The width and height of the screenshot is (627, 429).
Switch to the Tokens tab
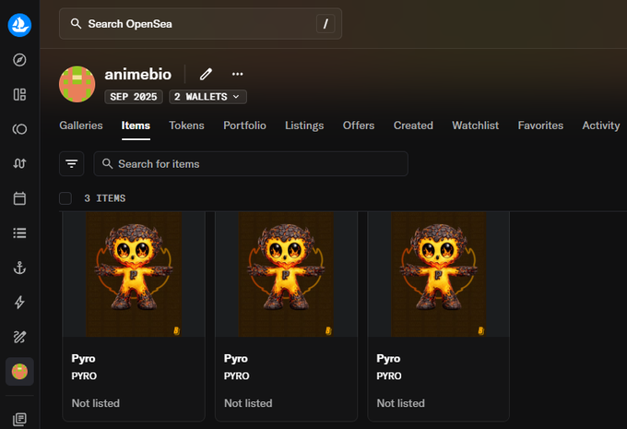click(187, 125)
